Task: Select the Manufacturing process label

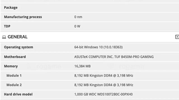Action: click(x=23, y=17)
